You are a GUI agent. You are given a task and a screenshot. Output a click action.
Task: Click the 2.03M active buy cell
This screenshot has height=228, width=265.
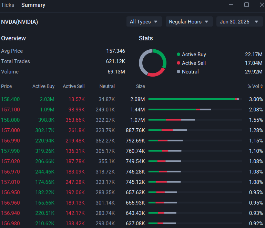tap(47, 99)
